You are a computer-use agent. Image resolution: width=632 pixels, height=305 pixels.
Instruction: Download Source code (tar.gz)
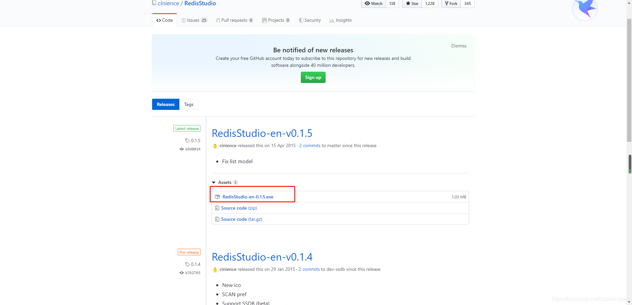pos(242,219)
